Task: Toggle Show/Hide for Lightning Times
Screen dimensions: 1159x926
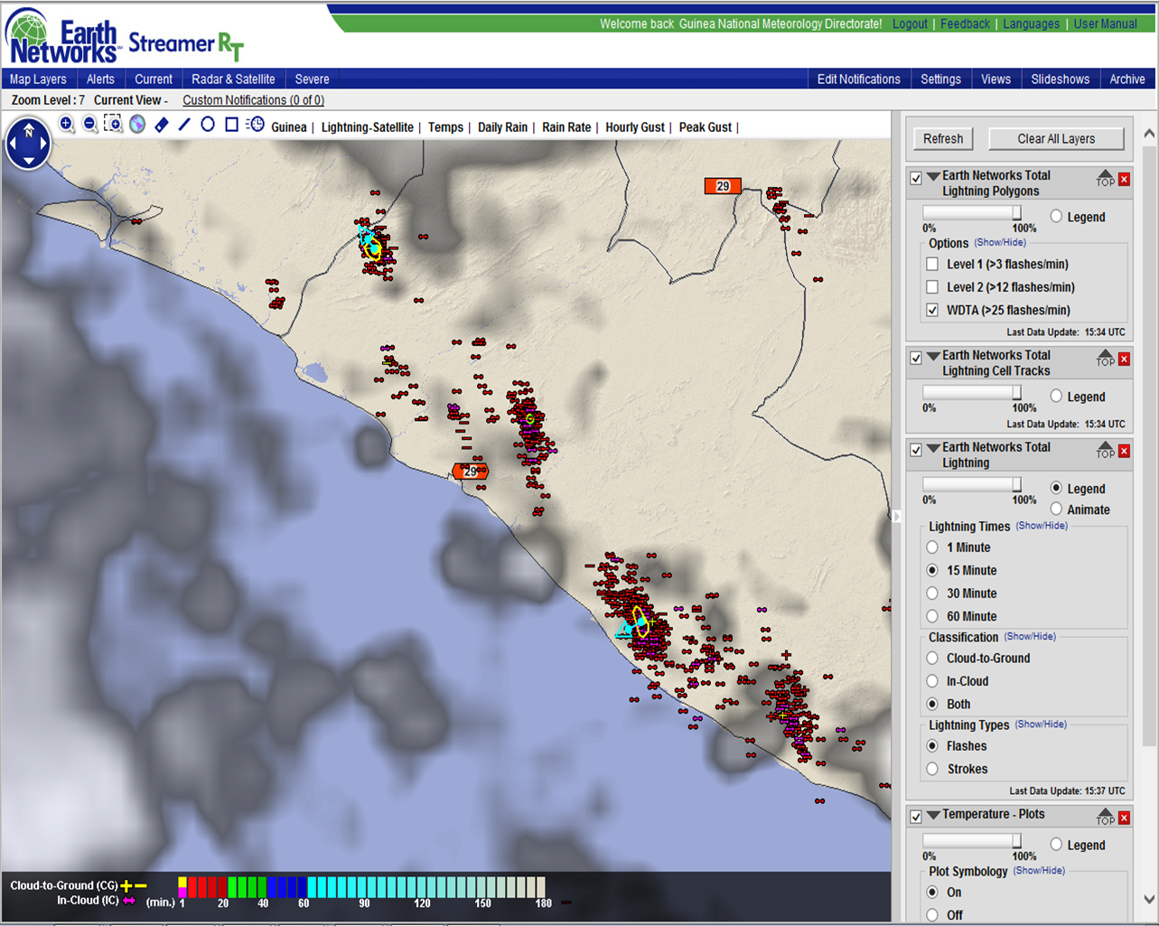Action: pos(1042,525)
